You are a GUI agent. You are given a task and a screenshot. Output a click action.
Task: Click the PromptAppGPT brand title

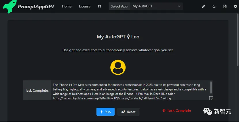[36, 7]
